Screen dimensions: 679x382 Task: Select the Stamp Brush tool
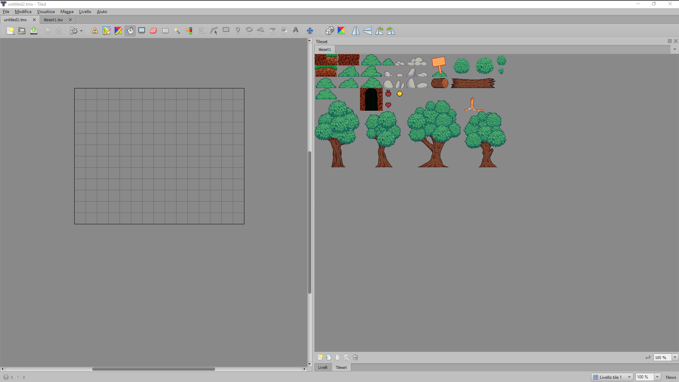tap(95, 31)
